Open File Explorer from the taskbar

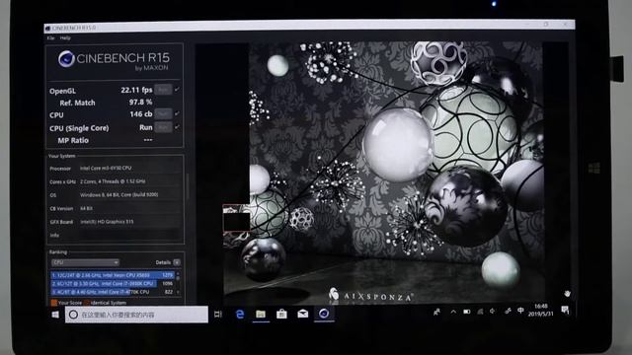(x=261, y=314)
